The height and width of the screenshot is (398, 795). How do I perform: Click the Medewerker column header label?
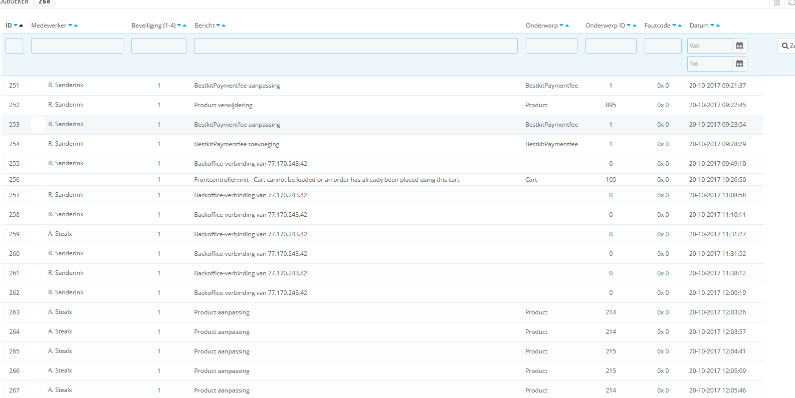[x=49, y=26]
